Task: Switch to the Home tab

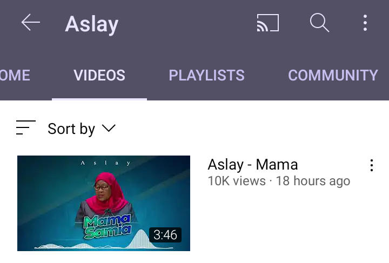Action: tap(15, 75)
